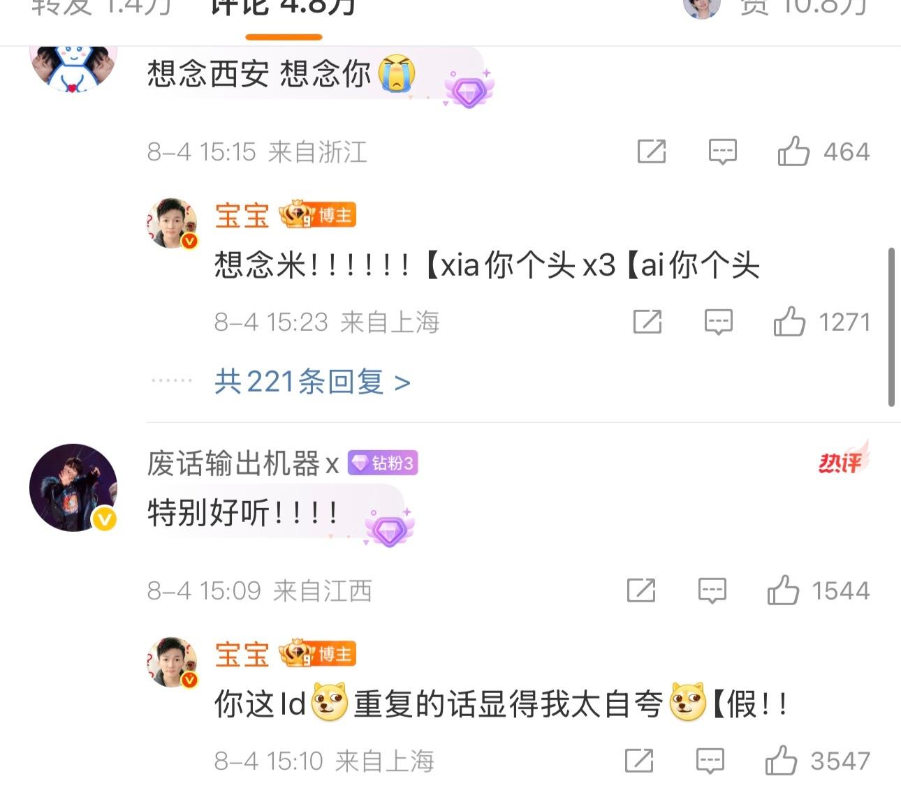
Task: Share the 想念西安 想念你 comment
Action: 652,151
